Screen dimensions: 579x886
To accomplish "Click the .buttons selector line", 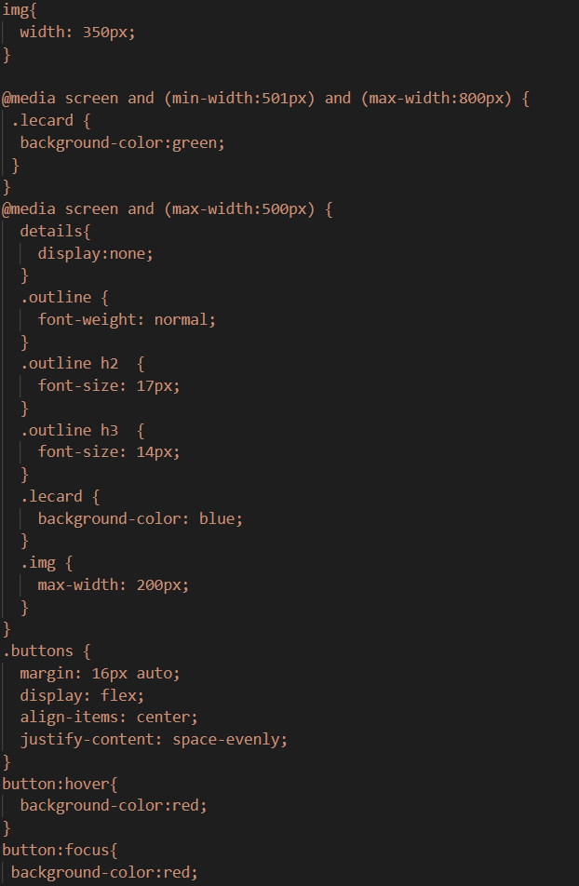I will (47, 651).
